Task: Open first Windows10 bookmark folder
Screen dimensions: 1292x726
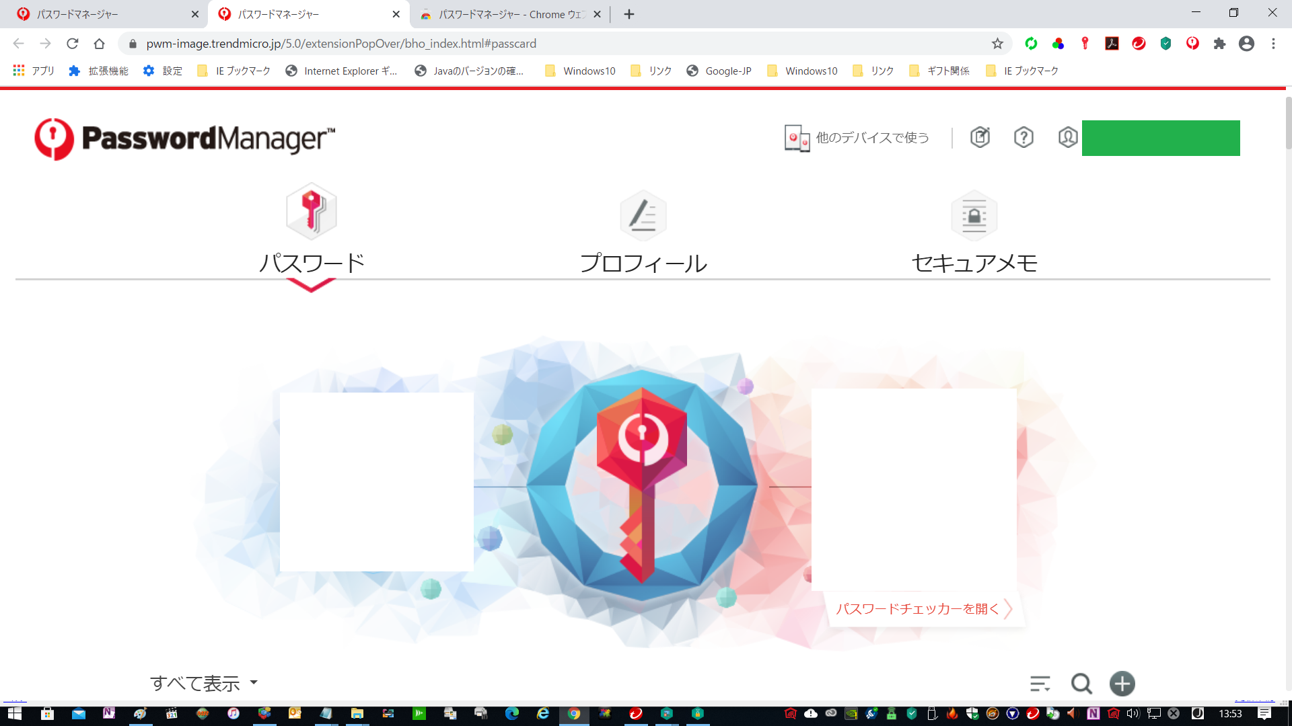Action: (x=580, y=71)
